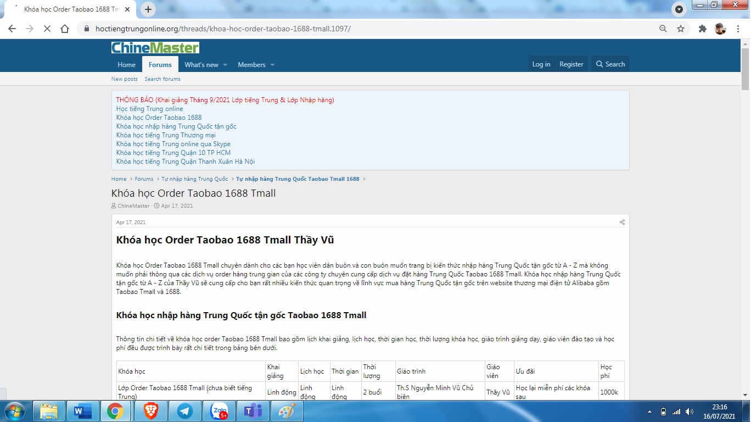Open the volume speaker tray icon
The width and height of the screenshot is (751, 422).
tap(690, 412)
